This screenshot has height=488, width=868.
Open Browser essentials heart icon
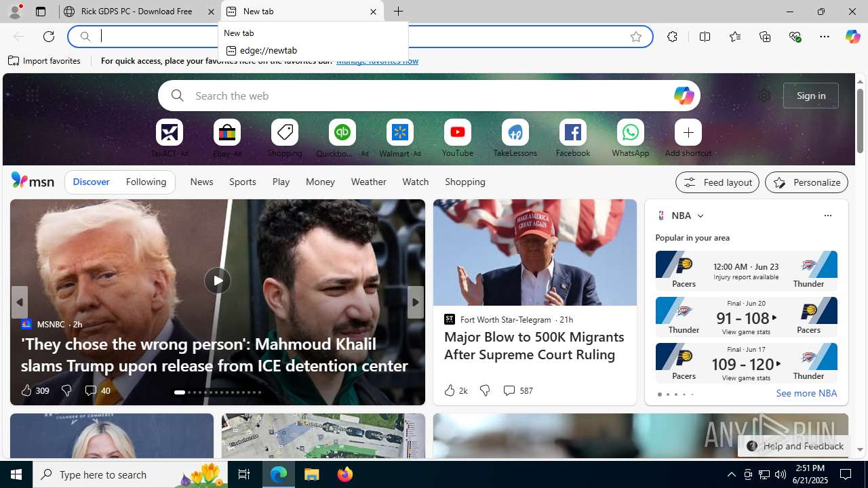click(x=795, y=37)
